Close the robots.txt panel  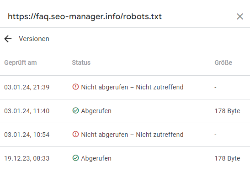click(240, 16)
